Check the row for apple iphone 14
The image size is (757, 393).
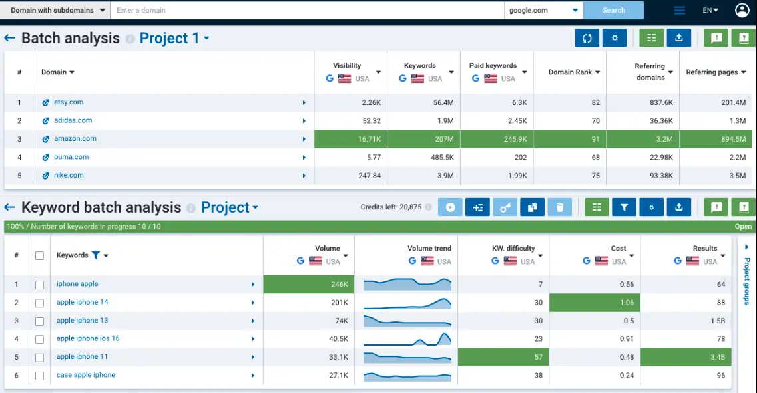click(39, 302)
